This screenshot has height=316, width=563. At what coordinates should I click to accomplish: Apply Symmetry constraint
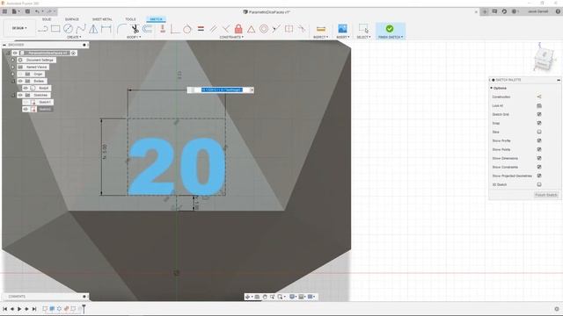click(289, 29)
